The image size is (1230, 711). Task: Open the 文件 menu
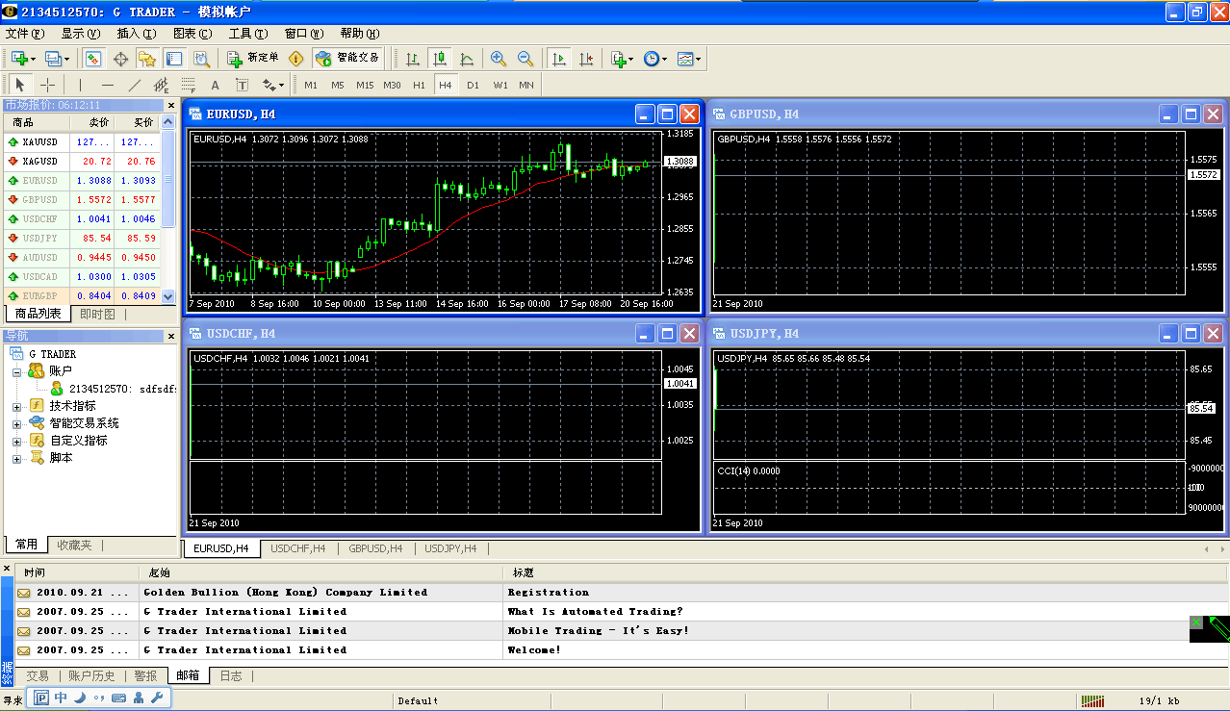24,34
